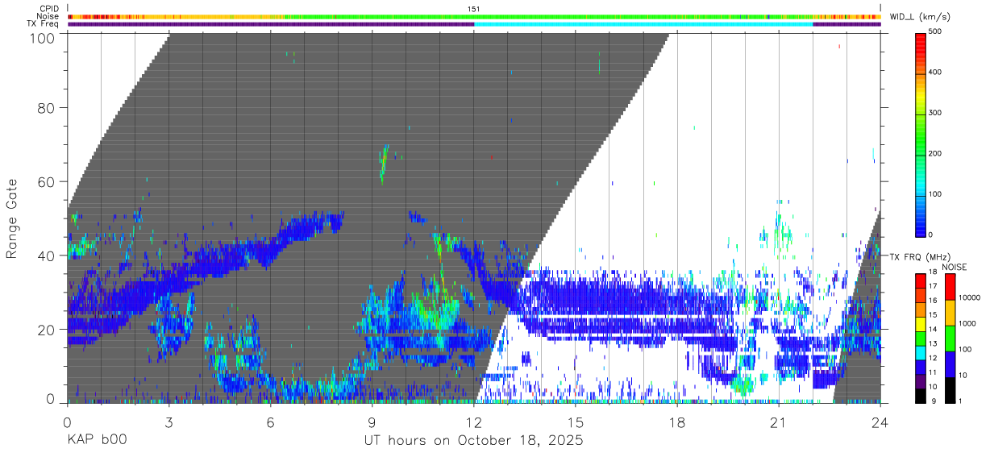
Task: Click range gate 20 axis tick label
Action: point(46,330)
